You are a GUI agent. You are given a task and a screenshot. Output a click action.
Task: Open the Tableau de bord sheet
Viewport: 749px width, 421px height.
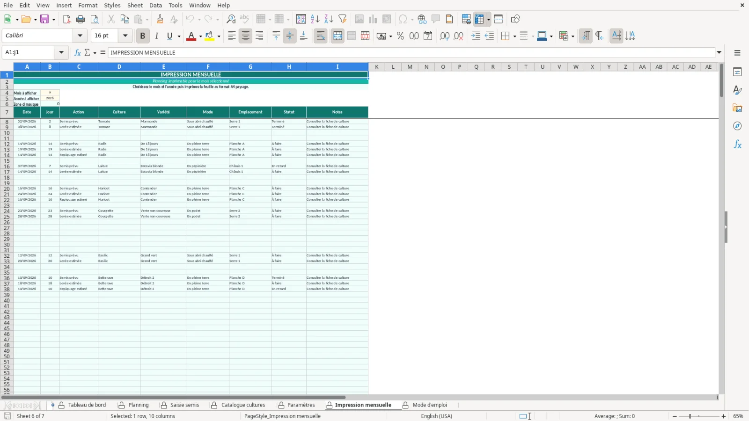(87, 405)
